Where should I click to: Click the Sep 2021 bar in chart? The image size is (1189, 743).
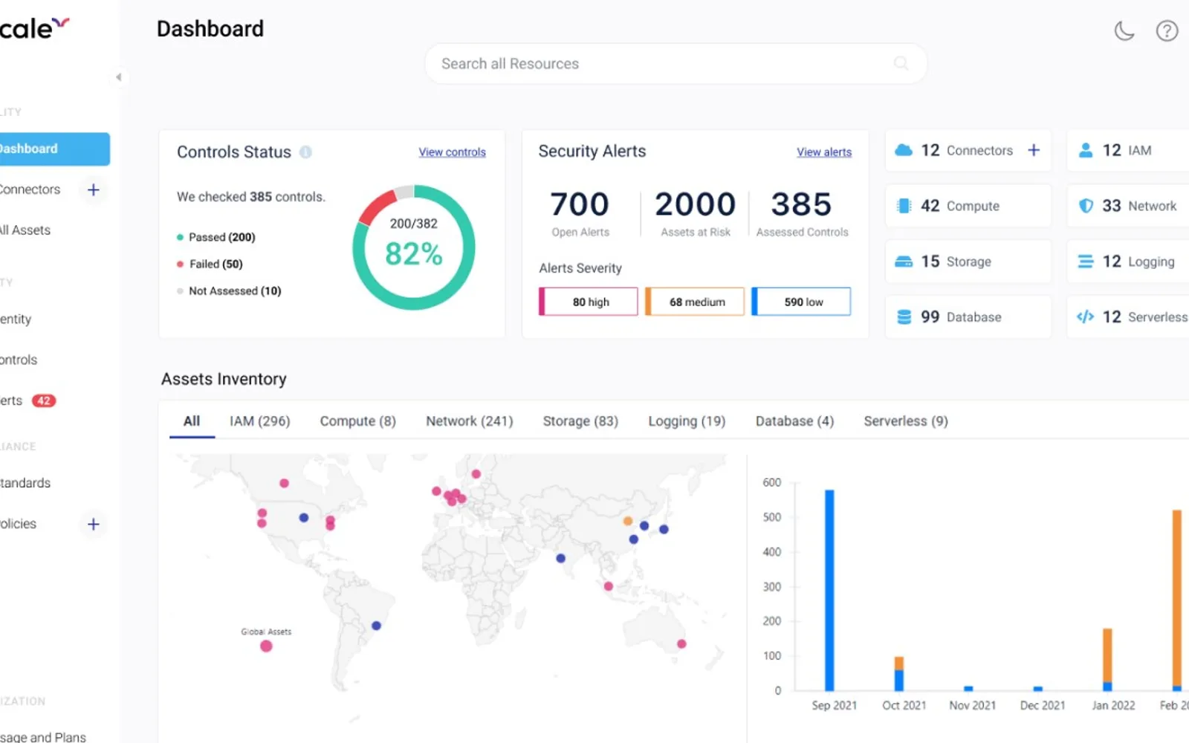(x=829, y=590)
